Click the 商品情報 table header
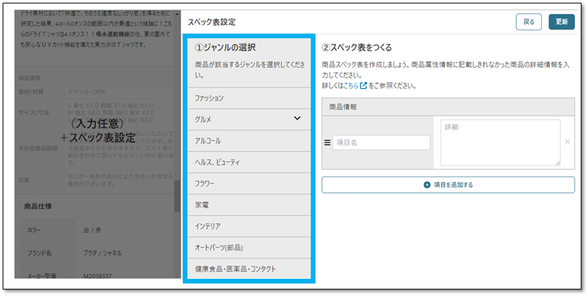588x296 pixels. 448,107
